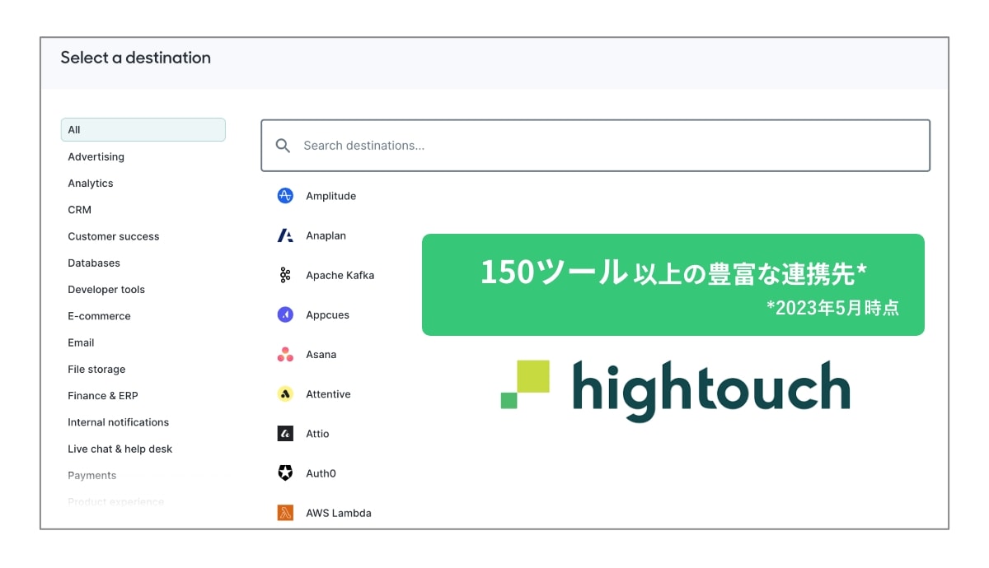Filter by Live chat & help desk
The image size is (989, 568).
[x=120, y=449]
